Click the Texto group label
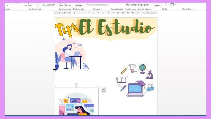Viewport: 211px width, 119px height. 165,9
